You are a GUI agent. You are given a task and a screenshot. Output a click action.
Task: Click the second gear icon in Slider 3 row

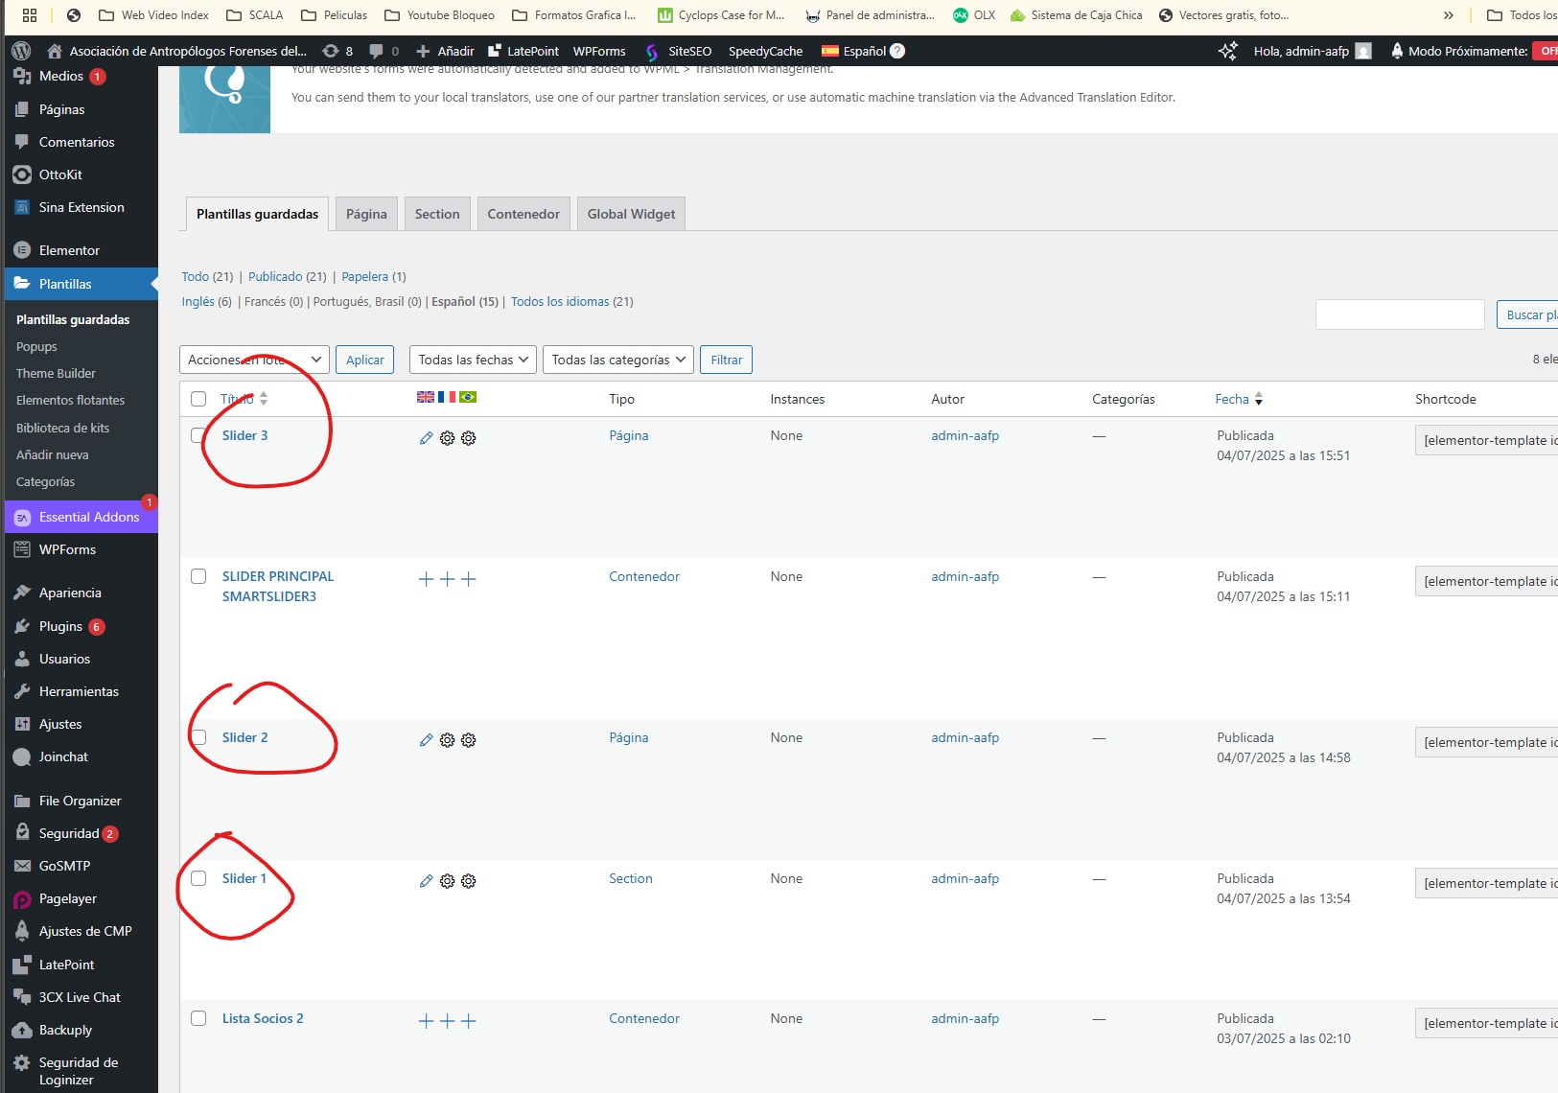(469, 438)
